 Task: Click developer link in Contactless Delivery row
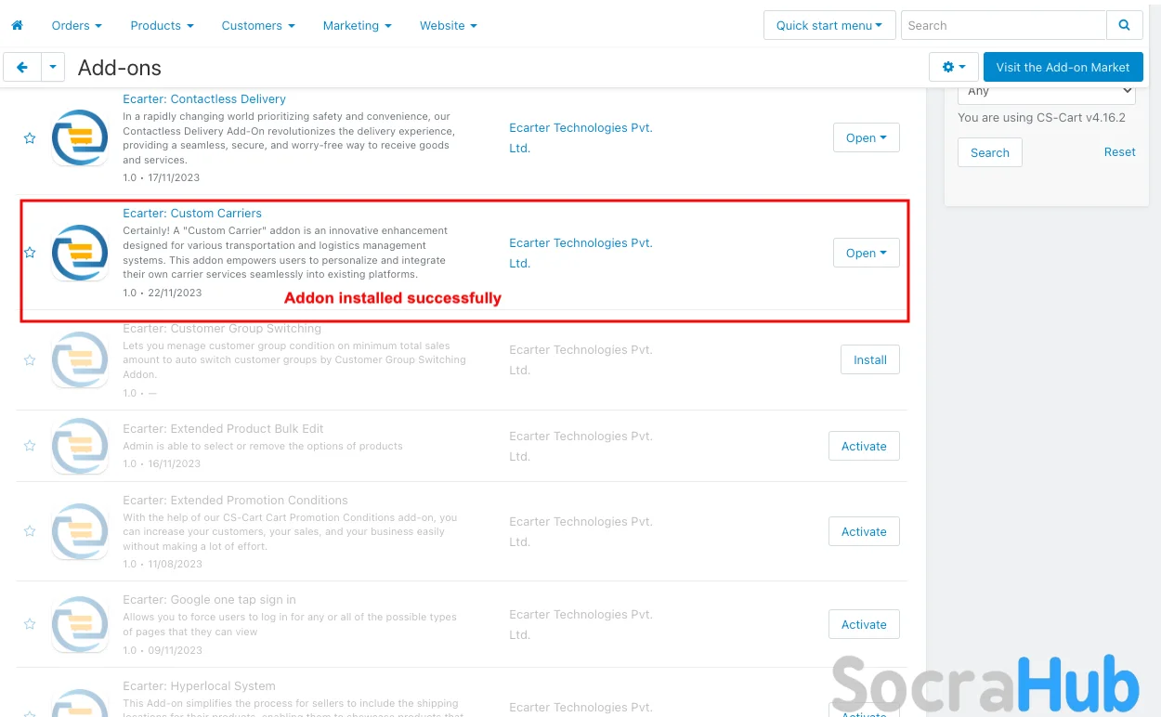[580, 137]
